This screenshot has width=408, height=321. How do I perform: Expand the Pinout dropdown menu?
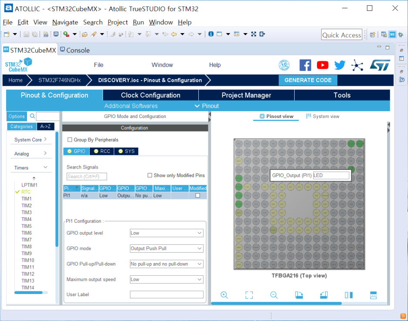pyautogui.click(x=207, y=106)
